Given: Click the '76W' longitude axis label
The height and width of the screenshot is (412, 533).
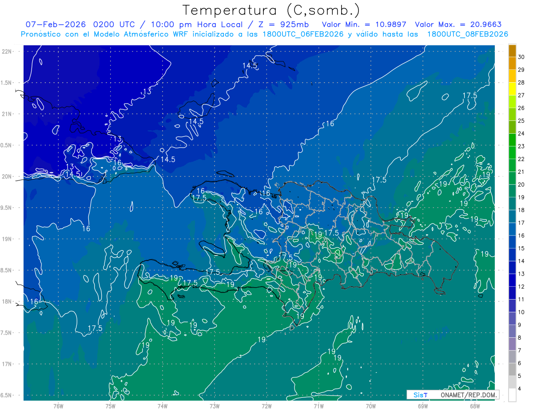Looking at the screenshot, I should 58,406.
